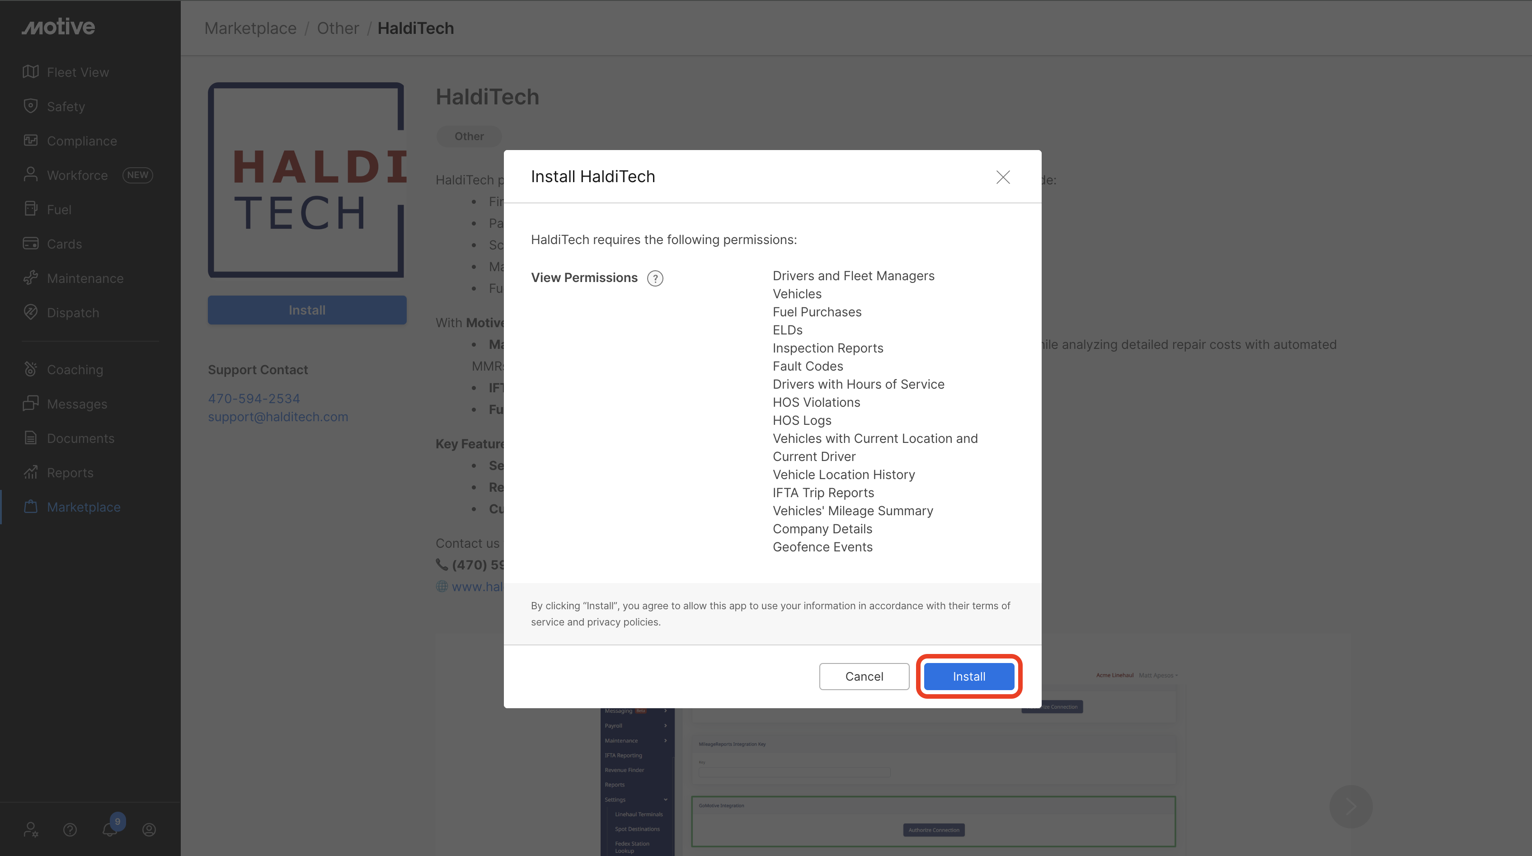
Task: Click the Motive logo
Action: pyautogui.click(x=58, y=27)
